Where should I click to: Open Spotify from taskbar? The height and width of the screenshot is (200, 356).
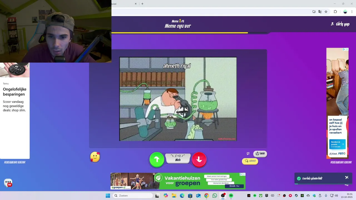click(231, 196)
